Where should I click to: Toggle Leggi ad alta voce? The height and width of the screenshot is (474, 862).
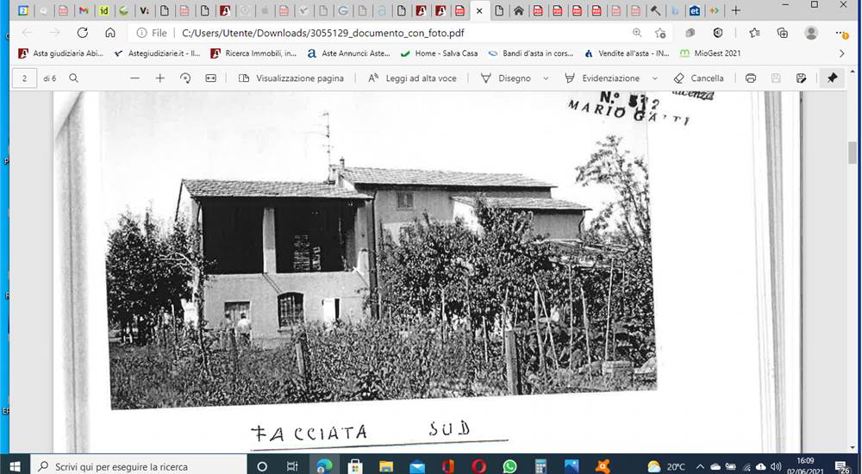(412, 78)
